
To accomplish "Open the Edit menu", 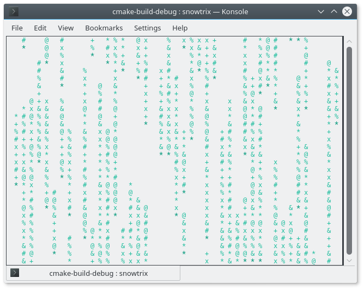I will (40, 28).
